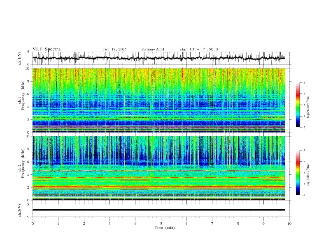Click time-axis tick label "2"
The image size is (326, 251).
[x=84, y=224]
